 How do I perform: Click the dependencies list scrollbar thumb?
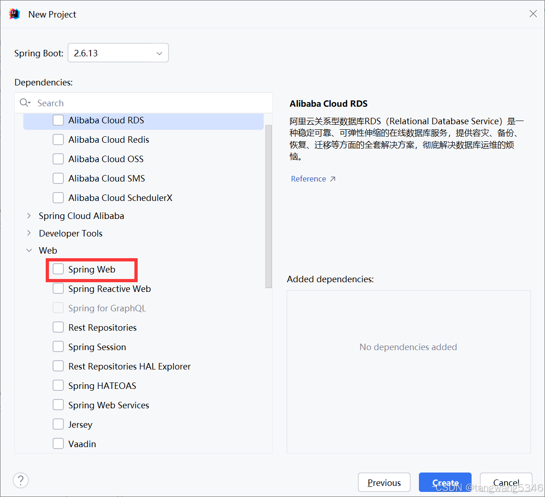[268, 206]
